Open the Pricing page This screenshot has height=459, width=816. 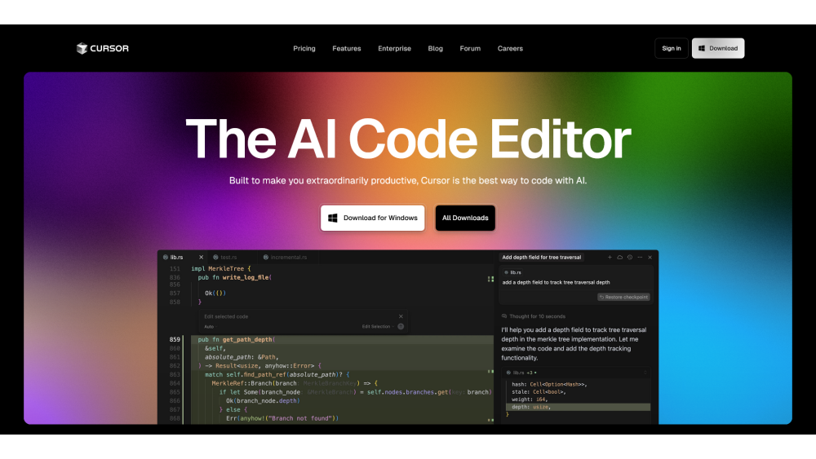304,48
